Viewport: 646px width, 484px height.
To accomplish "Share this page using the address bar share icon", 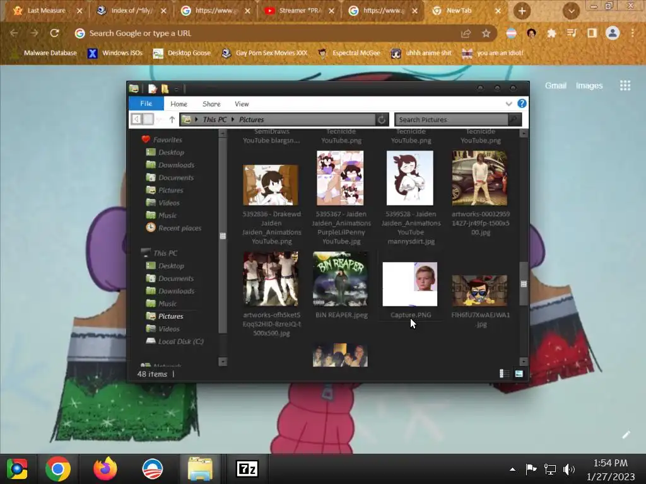I will tap(466, 33).
